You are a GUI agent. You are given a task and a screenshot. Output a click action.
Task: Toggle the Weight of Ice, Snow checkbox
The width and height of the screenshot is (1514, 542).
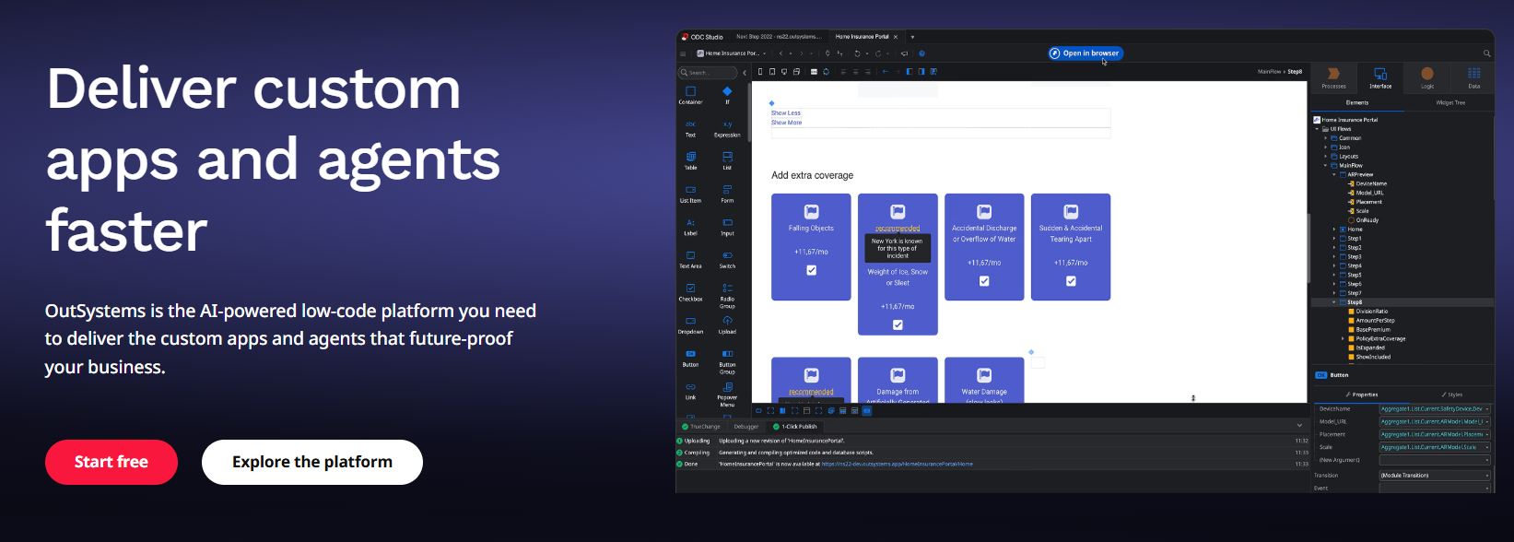898,324
